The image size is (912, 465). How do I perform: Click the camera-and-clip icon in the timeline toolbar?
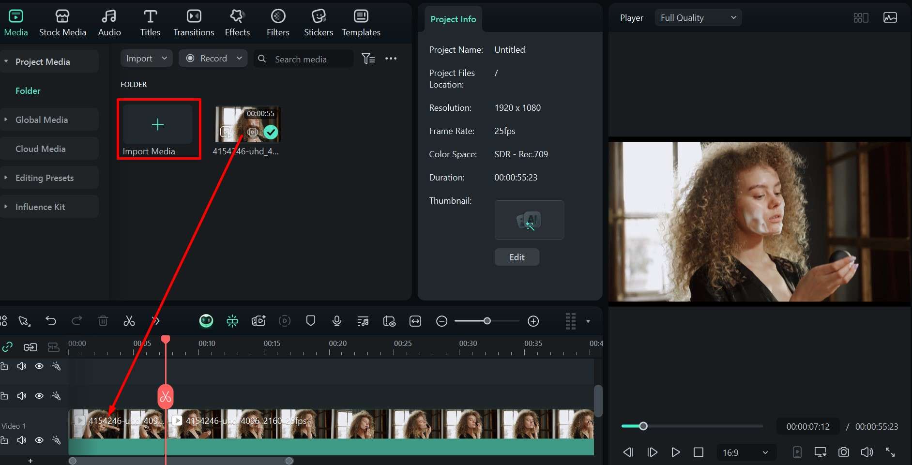click(x=258, y=321)
